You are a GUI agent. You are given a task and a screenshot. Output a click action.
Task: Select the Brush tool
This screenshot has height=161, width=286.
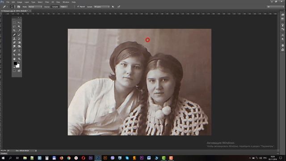(x=19, y=34)
